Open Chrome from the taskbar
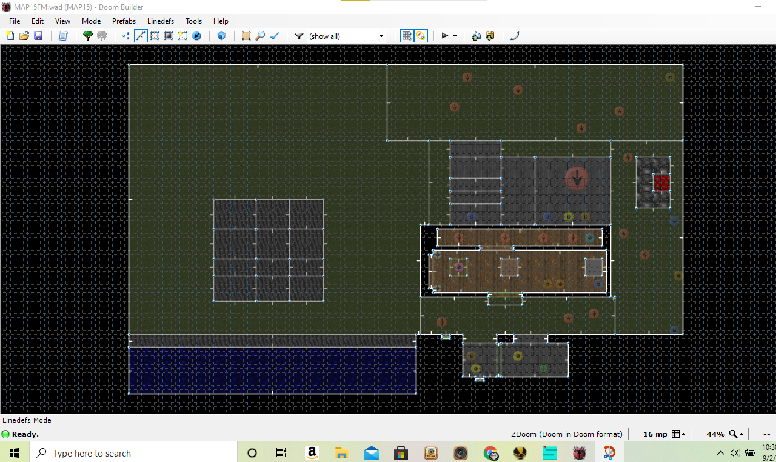 pos(490,452)
